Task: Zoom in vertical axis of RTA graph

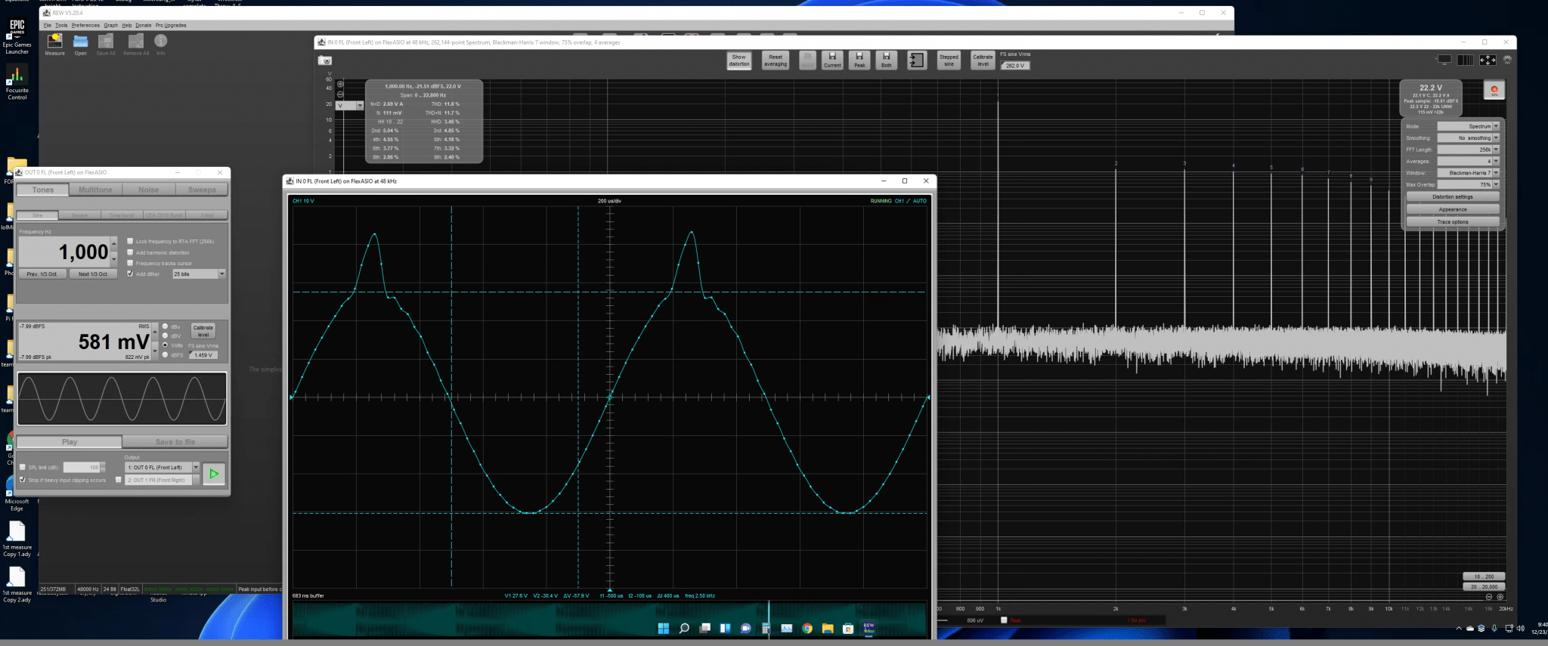Action: 340,85
